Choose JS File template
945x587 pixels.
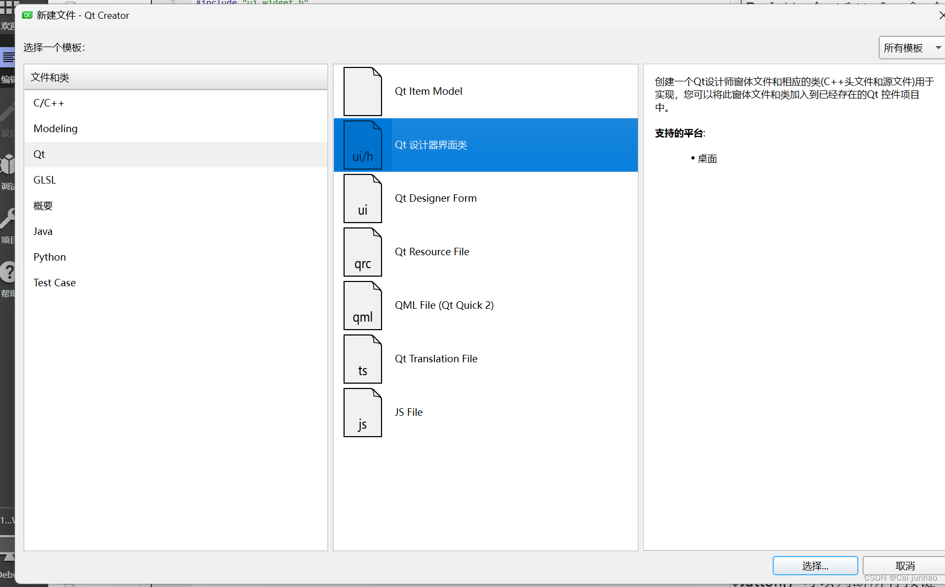pos(486,413)
